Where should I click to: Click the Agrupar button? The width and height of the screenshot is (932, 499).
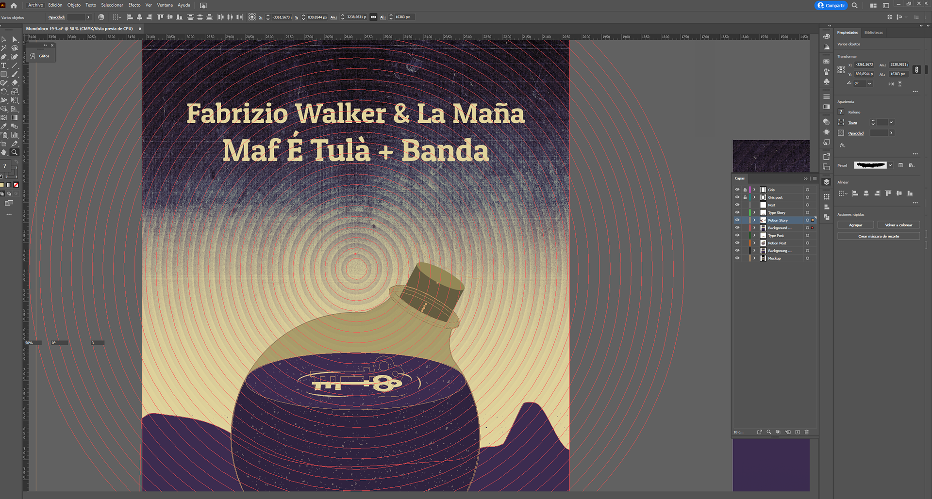pyautogui.click(x=855, y=225)
